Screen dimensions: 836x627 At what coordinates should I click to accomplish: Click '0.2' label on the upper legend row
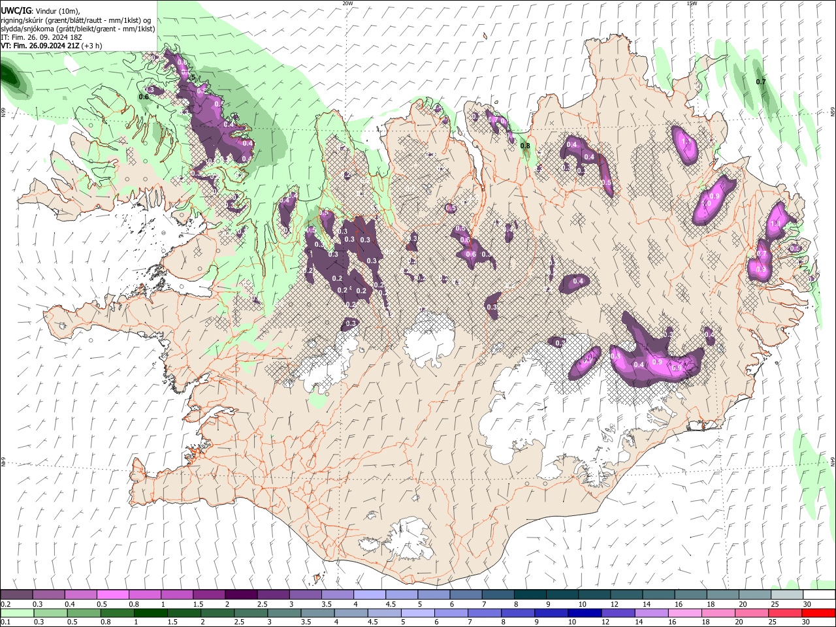6,604
